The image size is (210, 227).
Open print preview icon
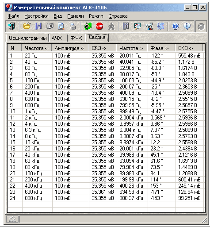tap(61, 27)
